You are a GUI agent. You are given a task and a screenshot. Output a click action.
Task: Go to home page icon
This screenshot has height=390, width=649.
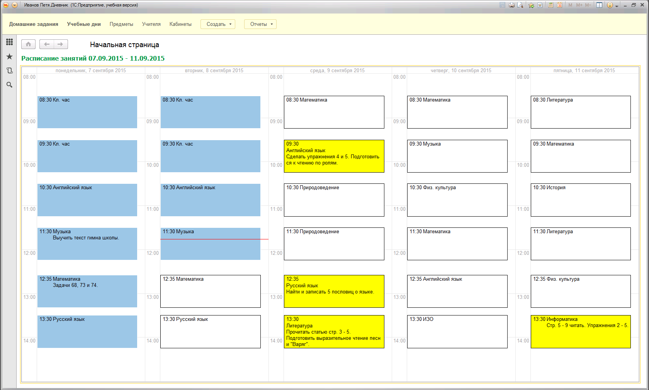coord(28,44)
